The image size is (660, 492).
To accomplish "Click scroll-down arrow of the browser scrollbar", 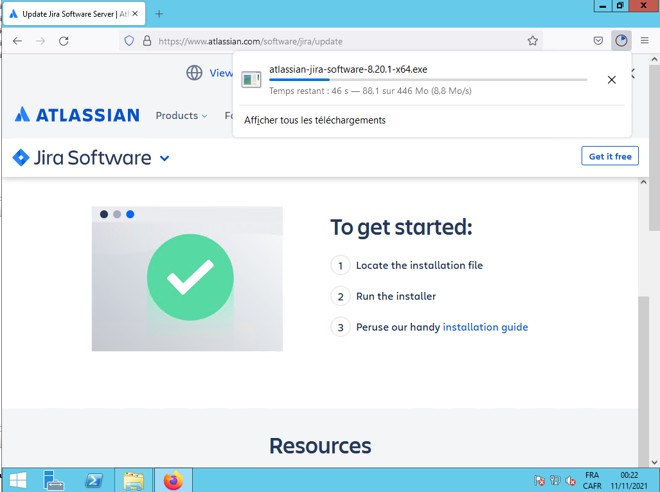I will tap(654, 462).
